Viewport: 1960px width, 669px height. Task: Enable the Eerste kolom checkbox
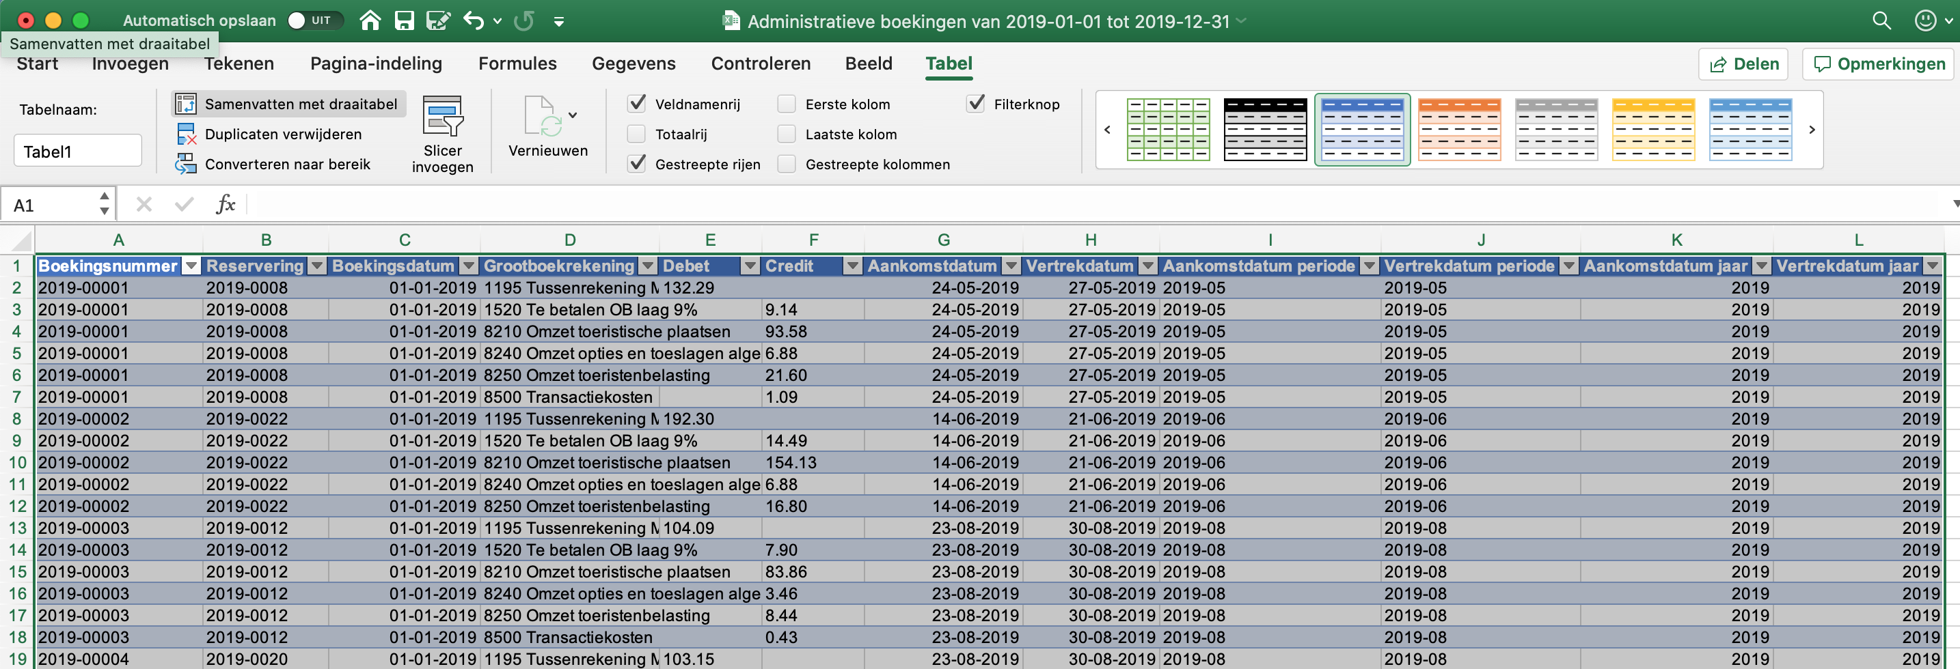pyautogui.click(x=787, y=103)
